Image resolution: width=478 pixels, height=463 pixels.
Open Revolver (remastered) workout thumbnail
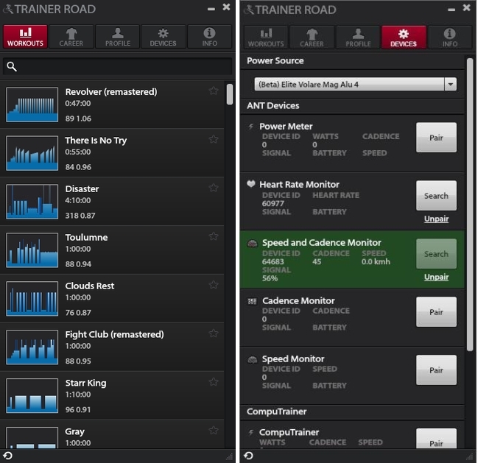(x=32, y=105)
